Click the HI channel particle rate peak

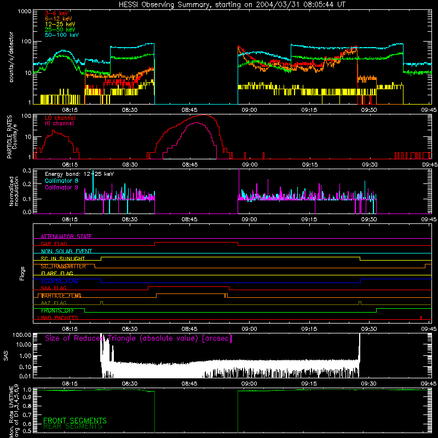coord(197,123)
